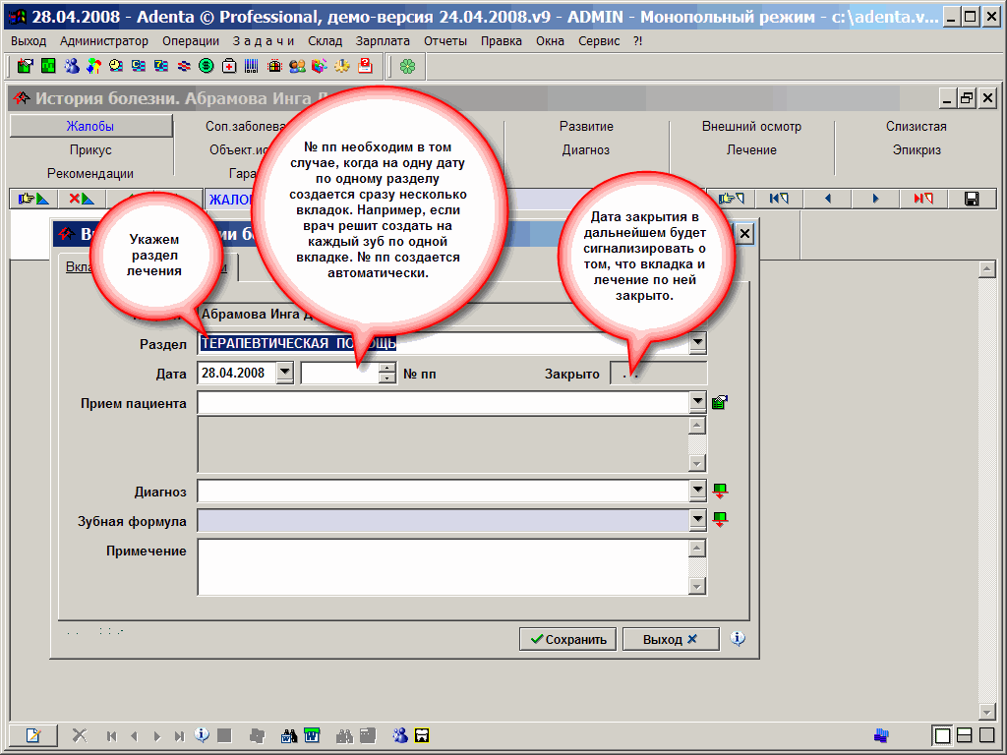Click inside the Примечание text area

tap(443, 565)
